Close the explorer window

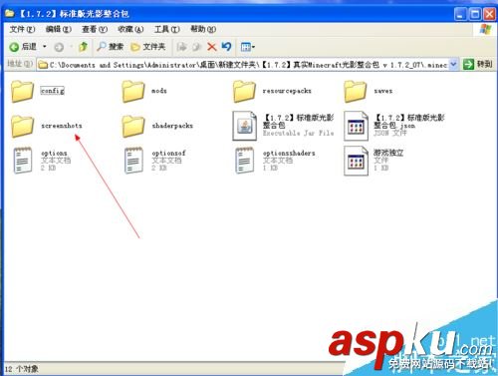[x=489, y=14]
